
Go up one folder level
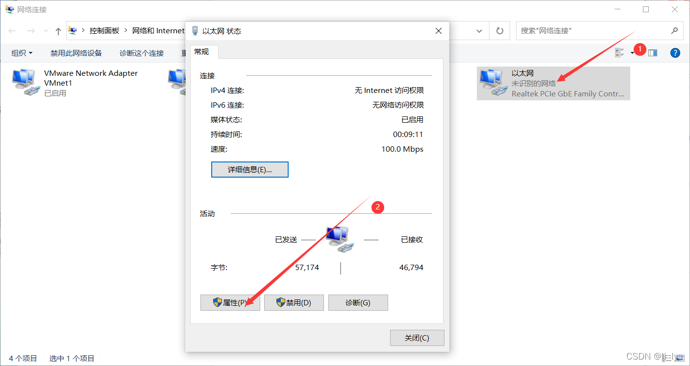[x=58, y=31]
